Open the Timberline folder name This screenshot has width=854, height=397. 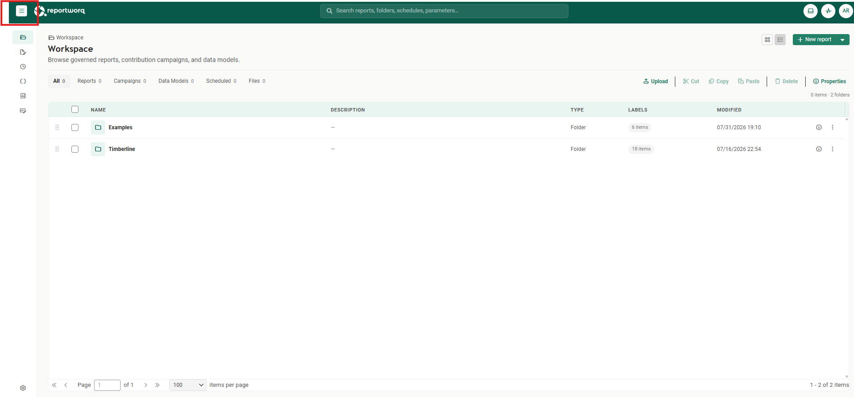(122, 149)
